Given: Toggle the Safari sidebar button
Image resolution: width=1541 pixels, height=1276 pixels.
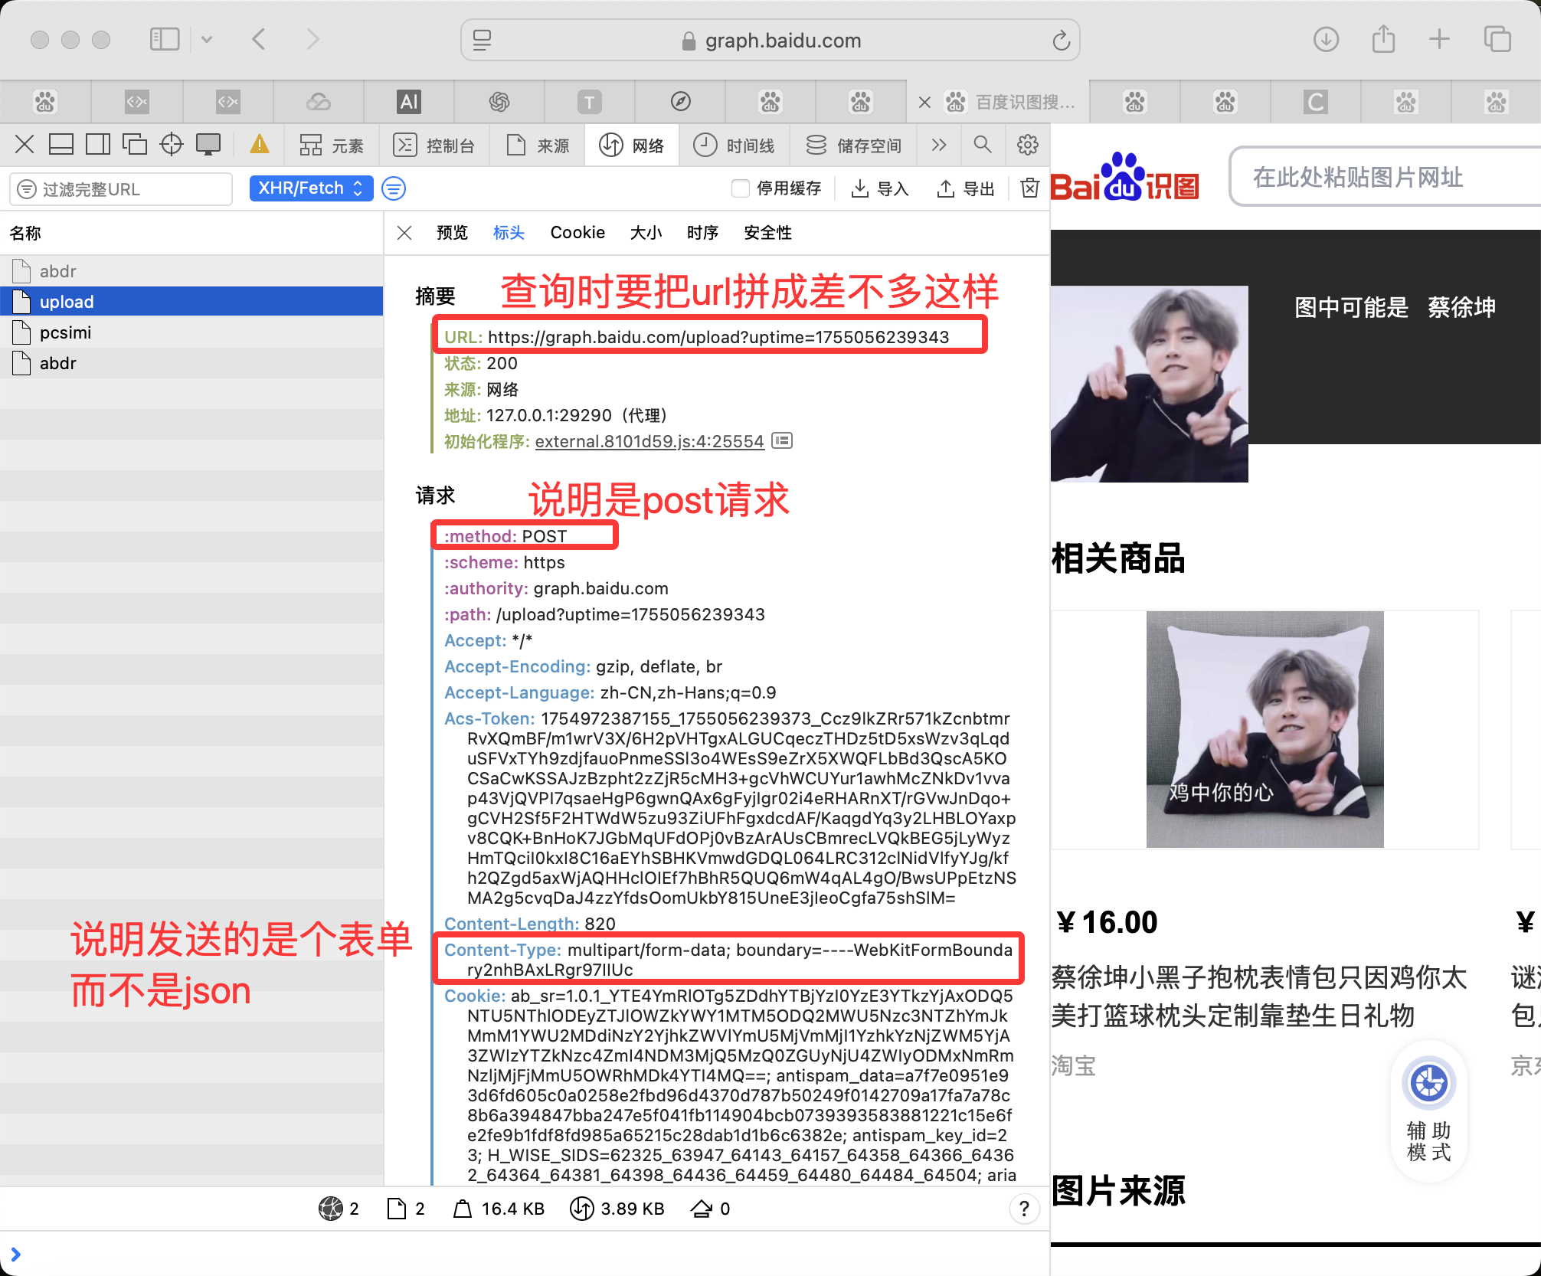Looking at the screenshot, I should pyautogui.click(x=165, y=39).
